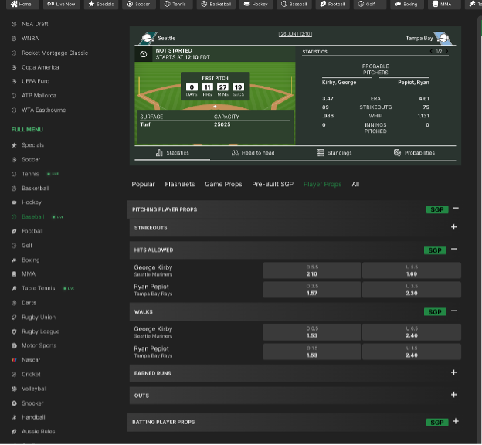482x445 pixels.
Task: Go to Home in top navigation
Action: point(20,5)
